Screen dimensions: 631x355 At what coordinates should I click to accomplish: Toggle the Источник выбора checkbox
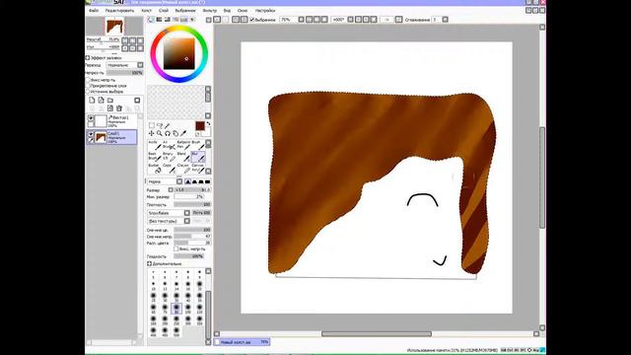pyautogui.click(x=88, y=92)
